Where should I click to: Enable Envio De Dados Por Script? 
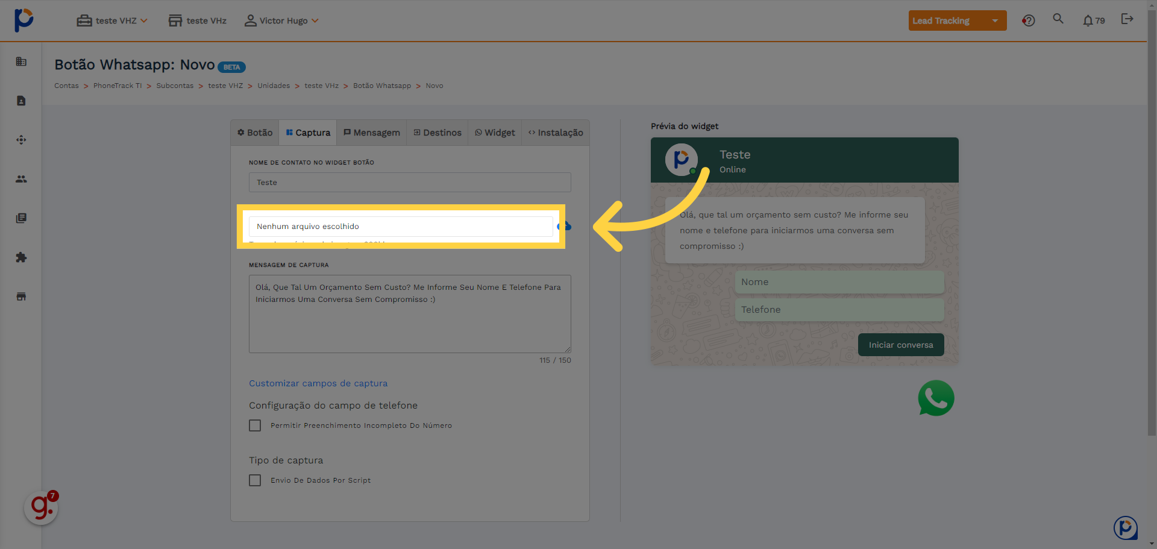(x=255, y=480)
